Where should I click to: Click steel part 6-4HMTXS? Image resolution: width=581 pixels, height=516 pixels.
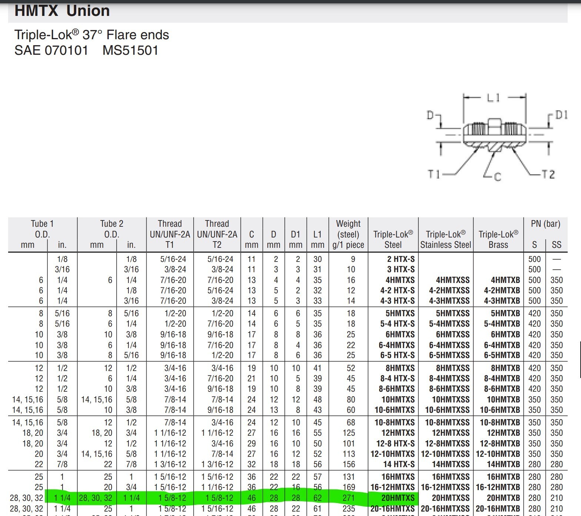coord(397,345)
